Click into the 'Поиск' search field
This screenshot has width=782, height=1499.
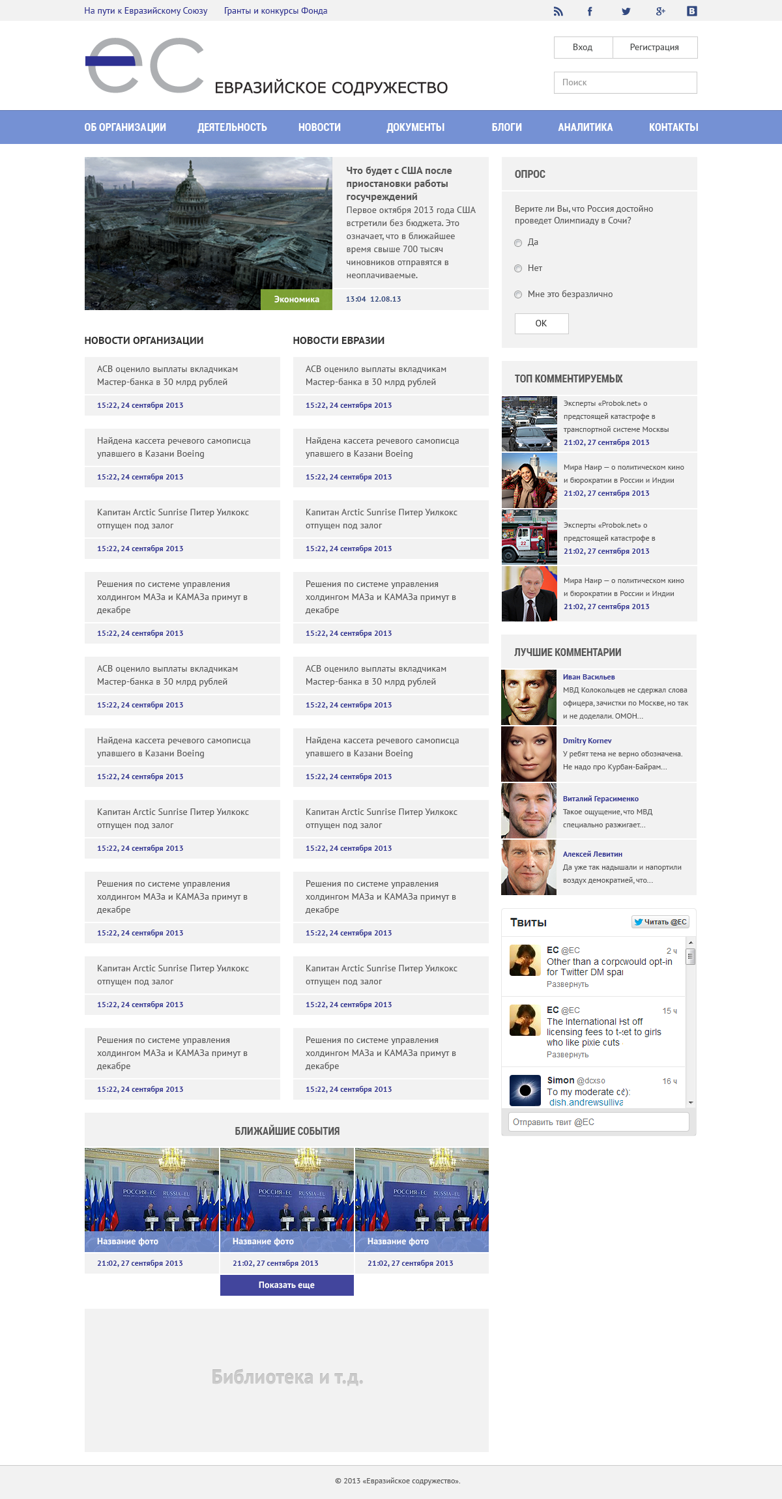pyautogui.click(x=625, y=83)
